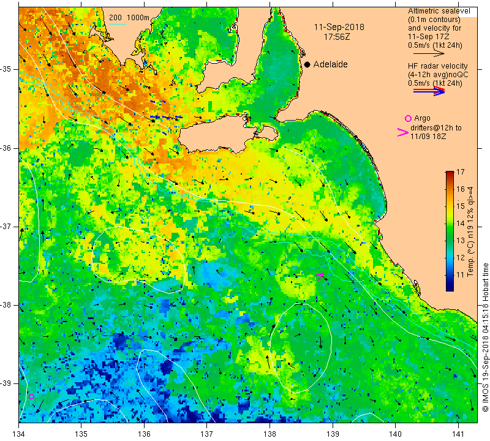Click the magenta drifter arrow legend symbol
Screen dimensions: 490x441
pyautogui.click(x=402, y=132)
